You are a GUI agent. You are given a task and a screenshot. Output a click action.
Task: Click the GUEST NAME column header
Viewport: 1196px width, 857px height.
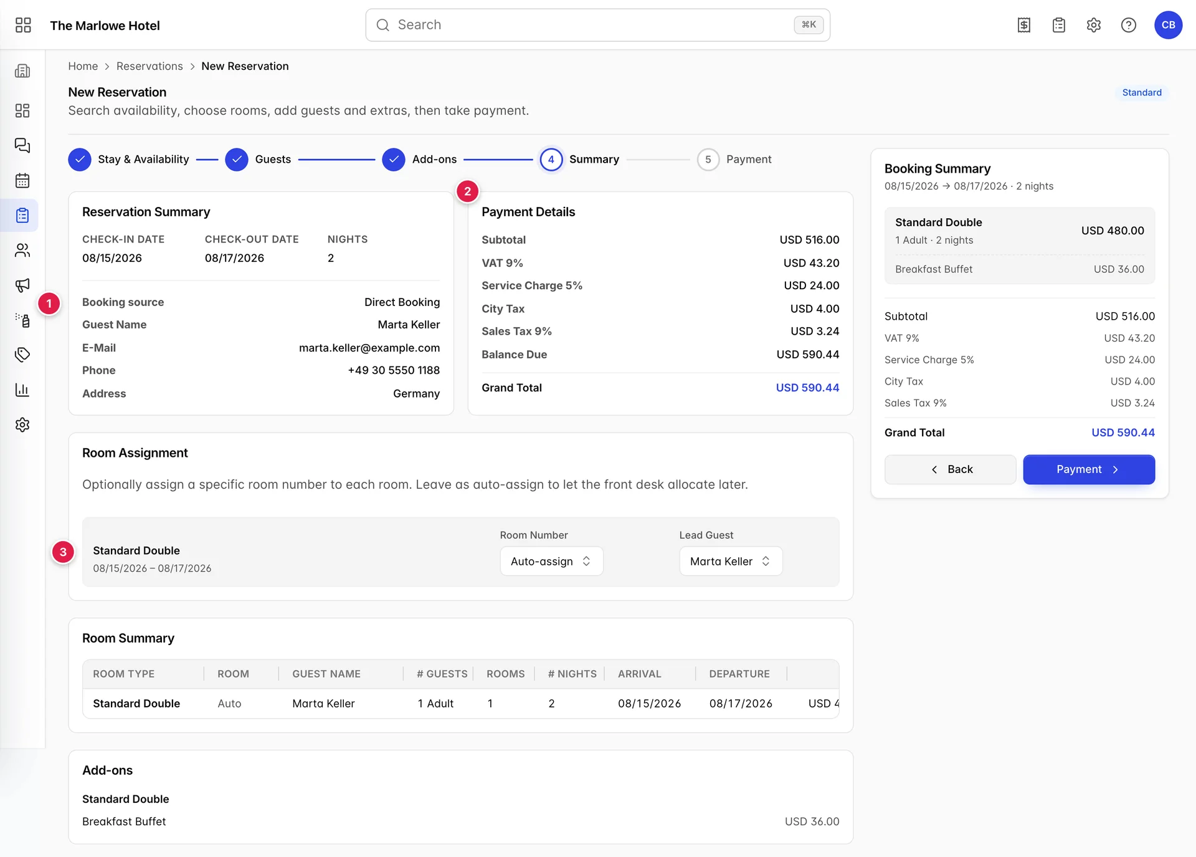tap(326, 674)
